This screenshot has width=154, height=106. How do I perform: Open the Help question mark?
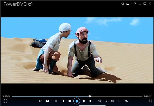135,4
